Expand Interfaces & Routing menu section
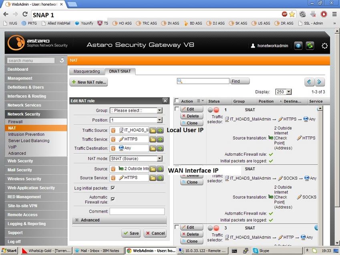This screenshot has width=340, height=255. [36, 96]
